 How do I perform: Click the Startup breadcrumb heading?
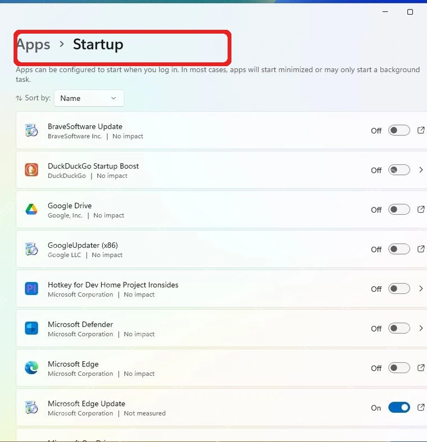pos(98,44)
